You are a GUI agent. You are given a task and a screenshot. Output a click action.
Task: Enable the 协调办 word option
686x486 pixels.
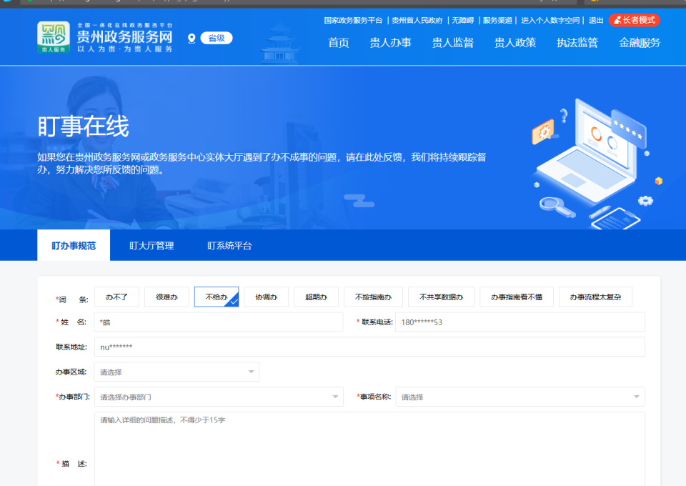point(266,297)
